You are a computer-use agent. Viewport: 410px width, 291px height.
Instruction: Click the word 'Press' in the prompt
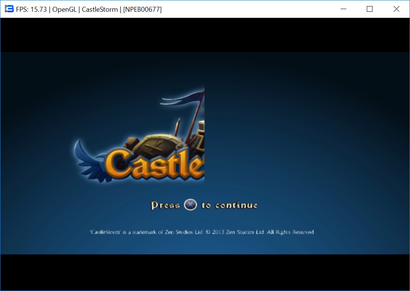(x=165, y=205)
